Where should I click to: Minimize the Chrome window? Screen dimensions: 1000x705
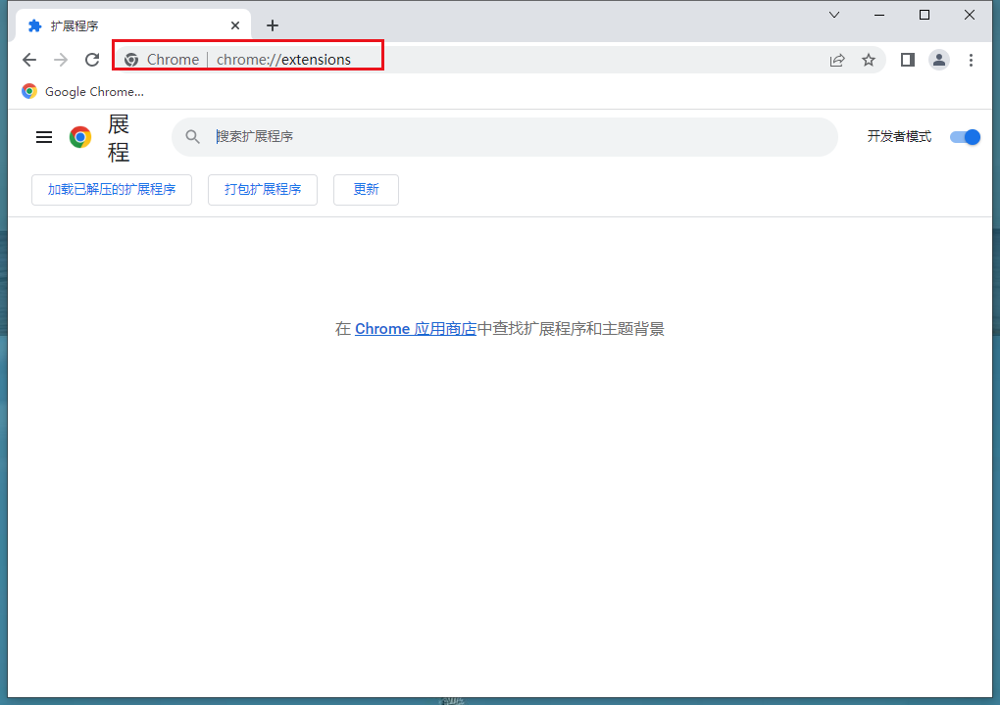(879, 15)
